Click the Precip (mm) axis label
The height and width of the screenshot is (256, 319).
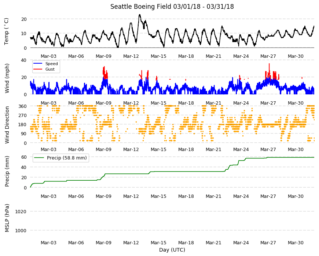pos(7,172)
